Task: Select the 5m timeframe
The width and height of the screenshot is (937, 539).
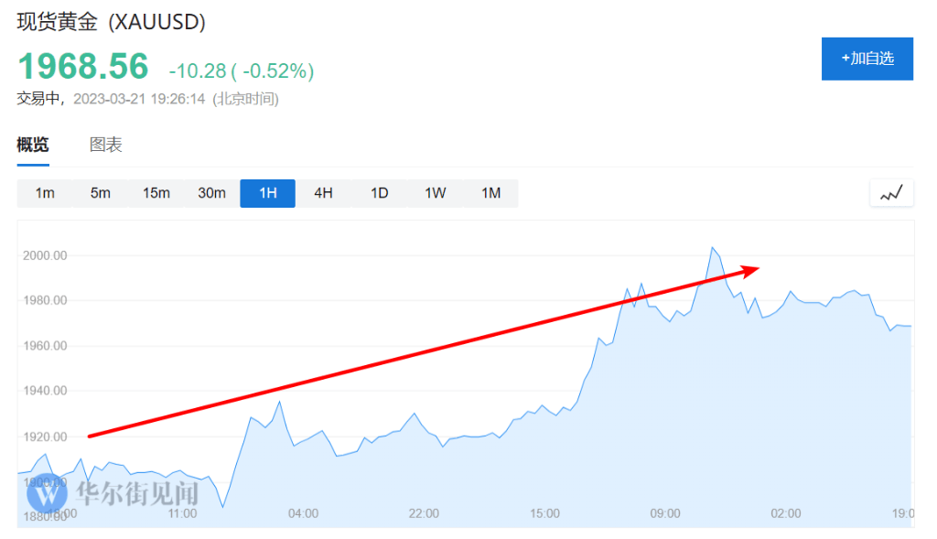Action: [101, 193]
